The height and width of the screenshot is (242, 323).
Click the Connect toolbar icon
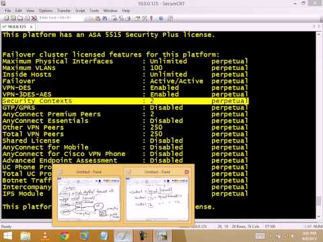(x=7, y=18)
